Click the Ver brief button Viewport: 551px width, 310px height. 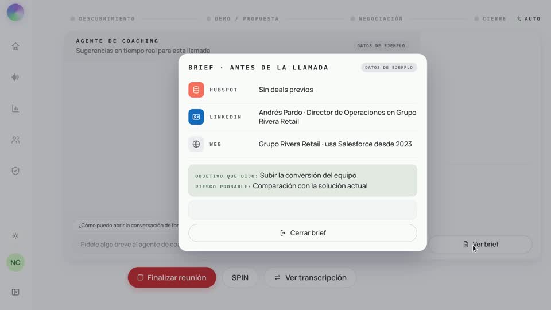480,245
